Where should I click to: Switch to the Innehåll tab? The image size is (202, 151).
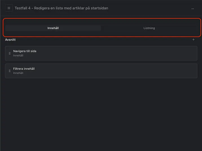pyautogui.click(x=53, y=28)
